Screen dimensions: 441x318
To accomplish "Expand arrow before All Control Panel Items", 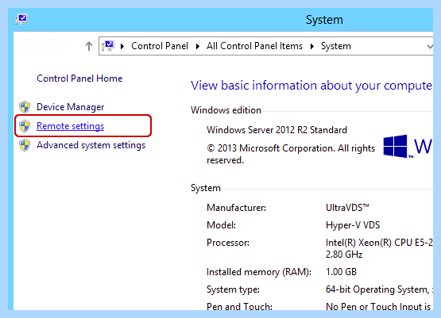I will tap(198, 46).
